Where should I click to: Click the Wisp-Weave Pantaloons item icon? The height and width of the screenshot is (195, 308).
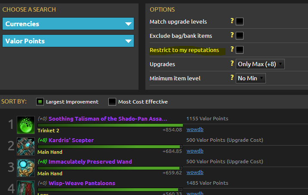click(x=25, y=188)
